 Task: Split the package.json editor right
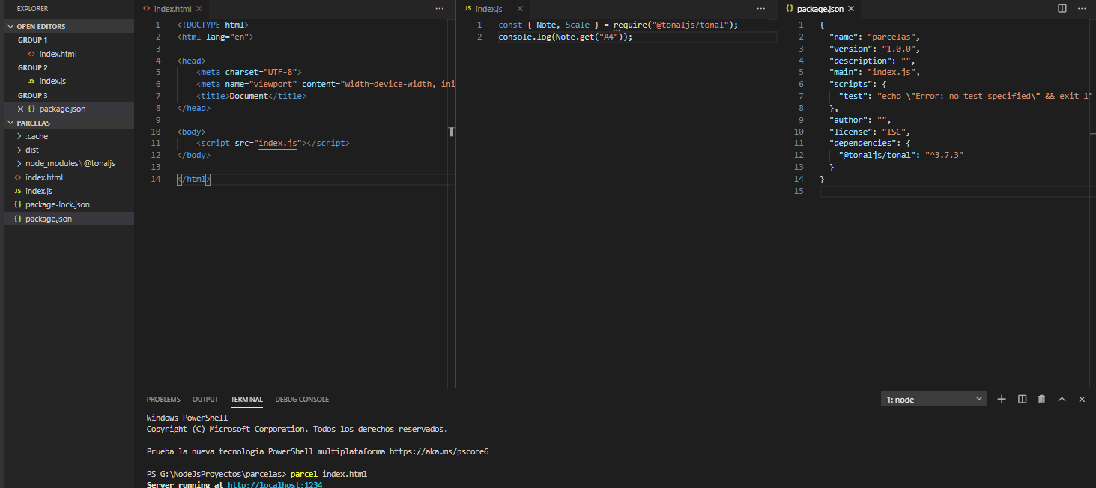coord(1062,9)
